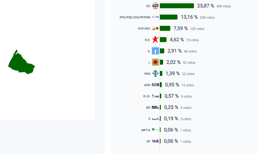Select the B.E. red star logo
The height and width of the screenshot is (154, 257).
(155, 40)
